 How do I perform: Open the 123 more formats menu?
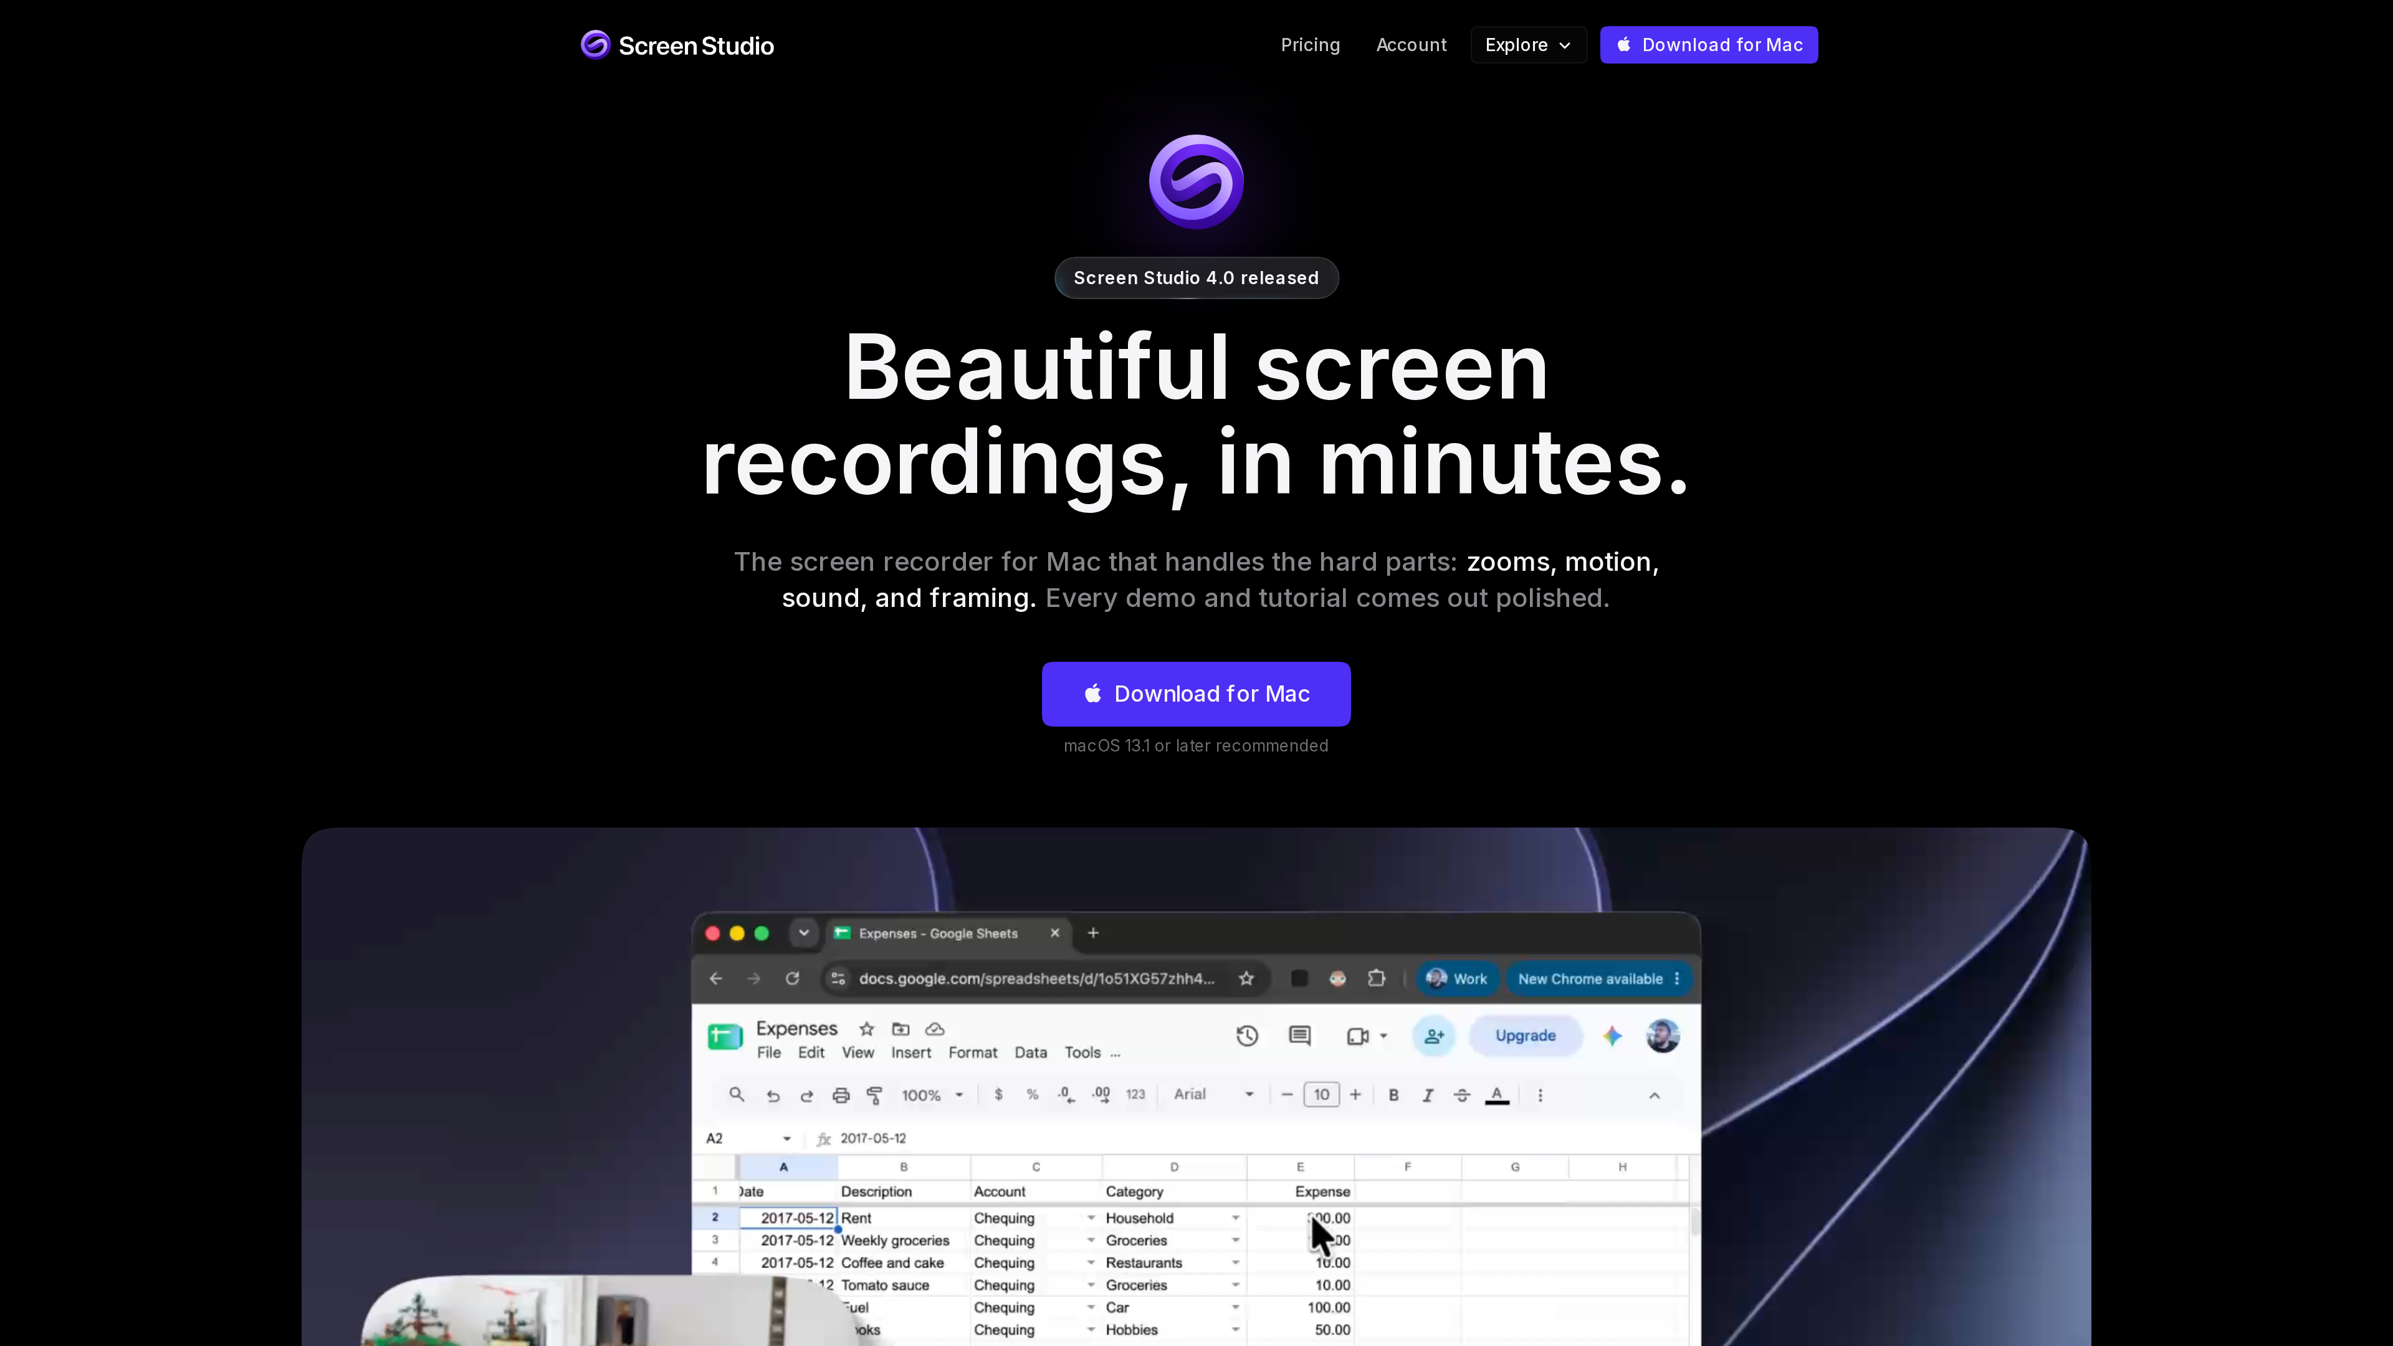(x=1135, y=1094)
